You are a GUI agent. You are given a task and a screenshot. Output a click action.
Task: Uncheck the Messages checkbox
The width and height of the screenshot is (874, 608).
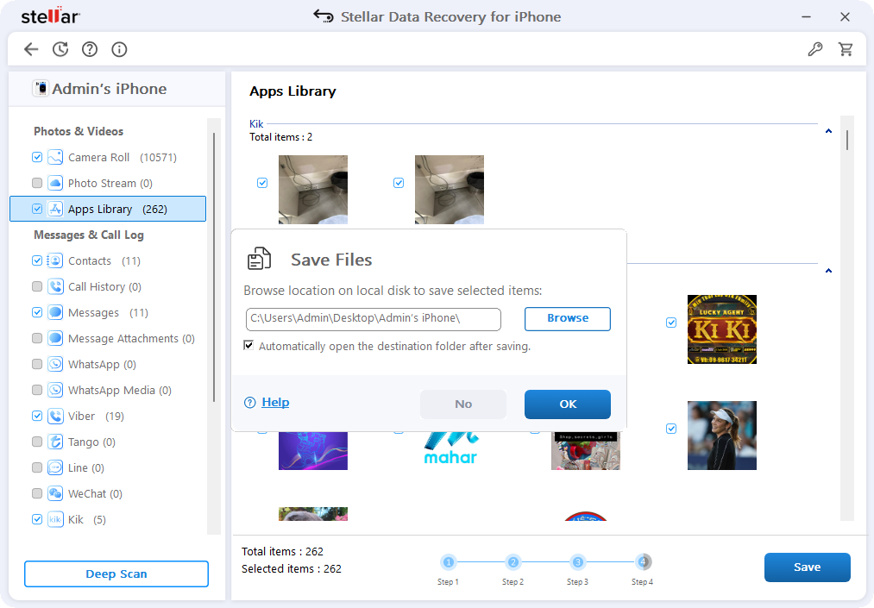pyautogui.click(x=37, y=312)
